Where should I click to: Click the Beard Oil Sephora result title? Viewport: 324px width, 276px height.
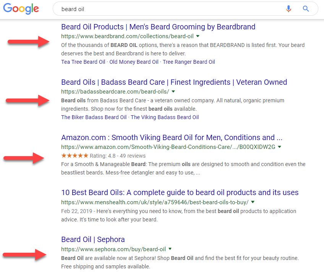click(x=93, y=239)
